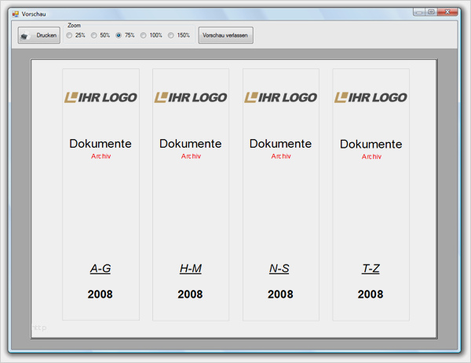Click Dokumente on the H-M label
Image resolution: width=471 pixels, height=363 pixels.
(x=191, y=144)
